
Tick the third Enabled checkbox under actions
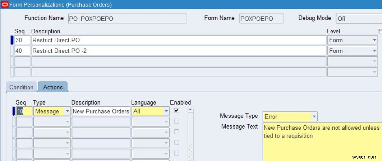pos(177,132)
